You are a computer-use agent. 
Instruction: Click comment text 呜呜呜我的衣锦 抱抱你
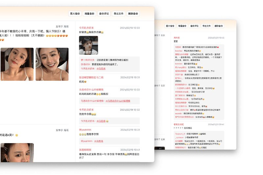click(94, 94)
